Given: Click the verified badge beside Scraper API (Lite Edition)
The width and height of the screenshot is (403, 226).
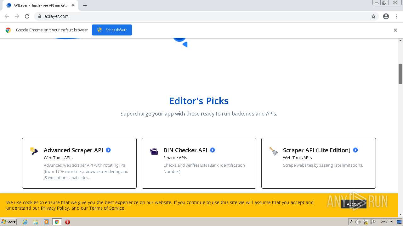Looking at the screenshot, I should (x=355, y=150).
